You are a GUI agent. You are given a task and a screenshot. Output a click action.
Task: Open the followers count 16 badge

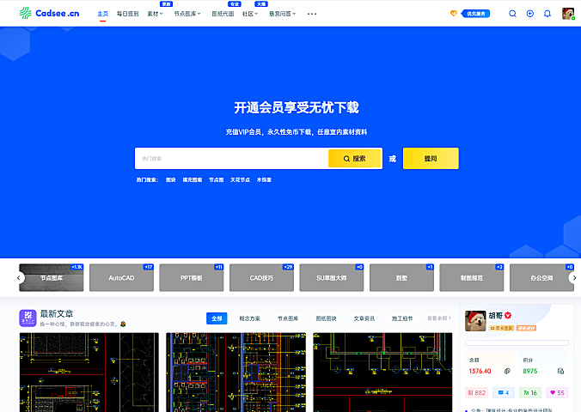click(530, 393)
